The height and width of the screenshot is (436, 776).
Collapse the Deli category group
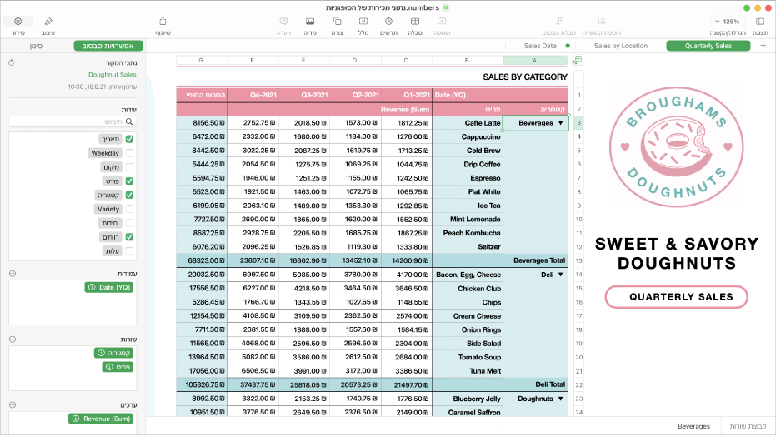(561, 275)
